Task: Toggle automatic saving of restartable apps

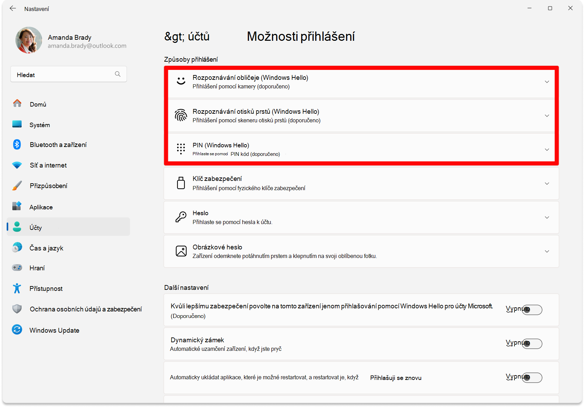Action: [x=532, y=378]
